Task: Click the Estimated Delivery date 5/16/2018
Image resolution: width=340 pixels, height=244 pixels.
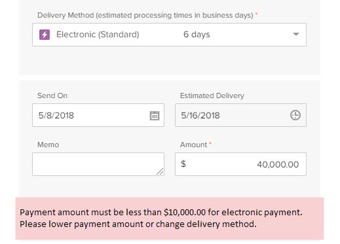Action: [x=200, y=115]
